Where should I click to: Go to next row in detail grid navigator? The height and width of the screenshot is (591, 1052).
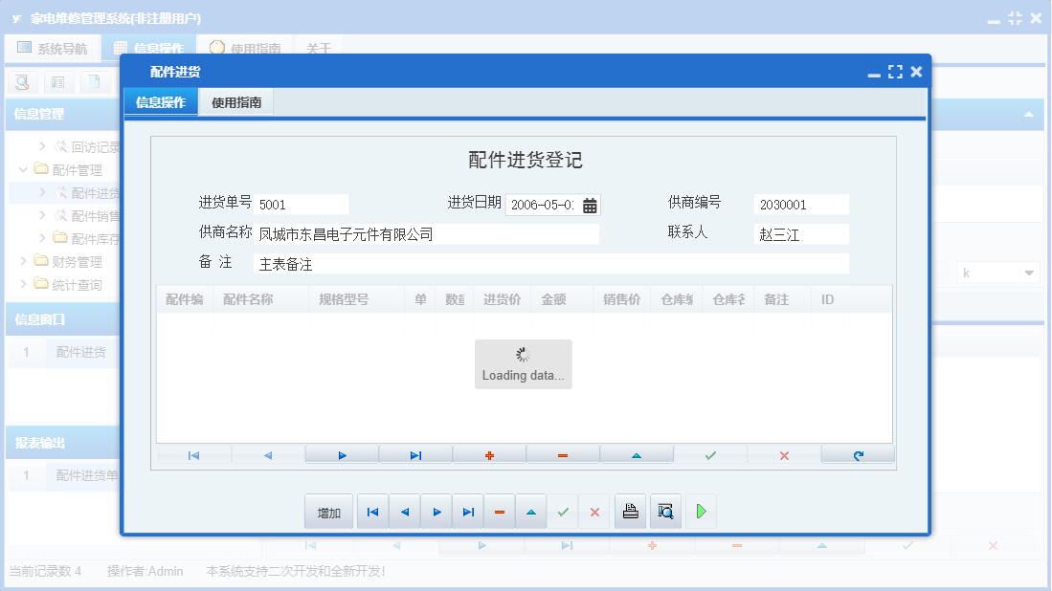click(342, 455)
